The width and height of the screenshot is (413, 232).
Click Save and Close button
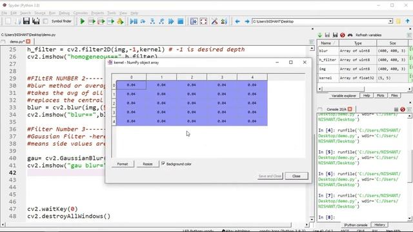tap(270, 176)
